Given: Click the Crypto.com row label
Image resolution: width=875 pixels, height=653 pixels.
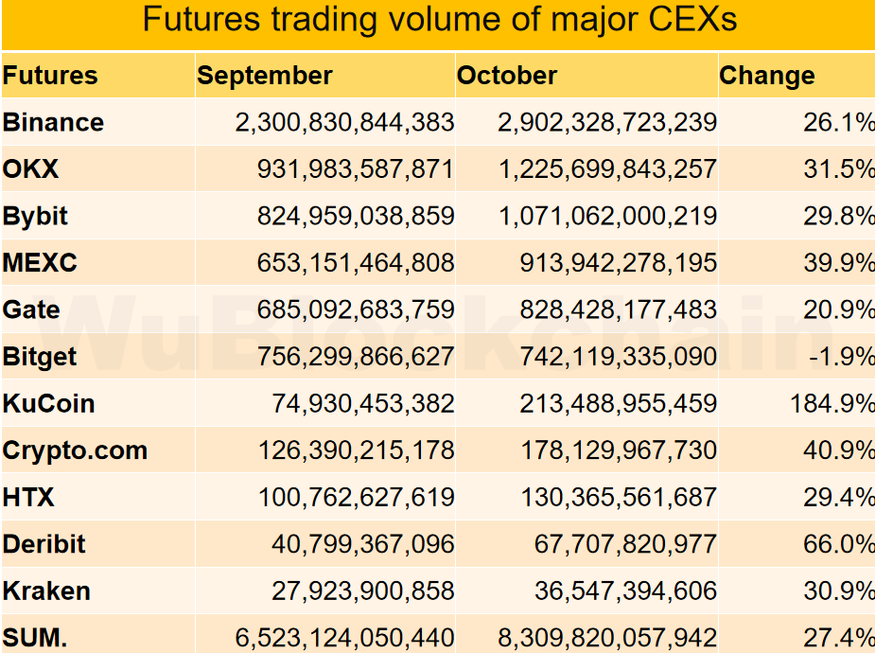Looking at the screenshot, I should (75, 450).
